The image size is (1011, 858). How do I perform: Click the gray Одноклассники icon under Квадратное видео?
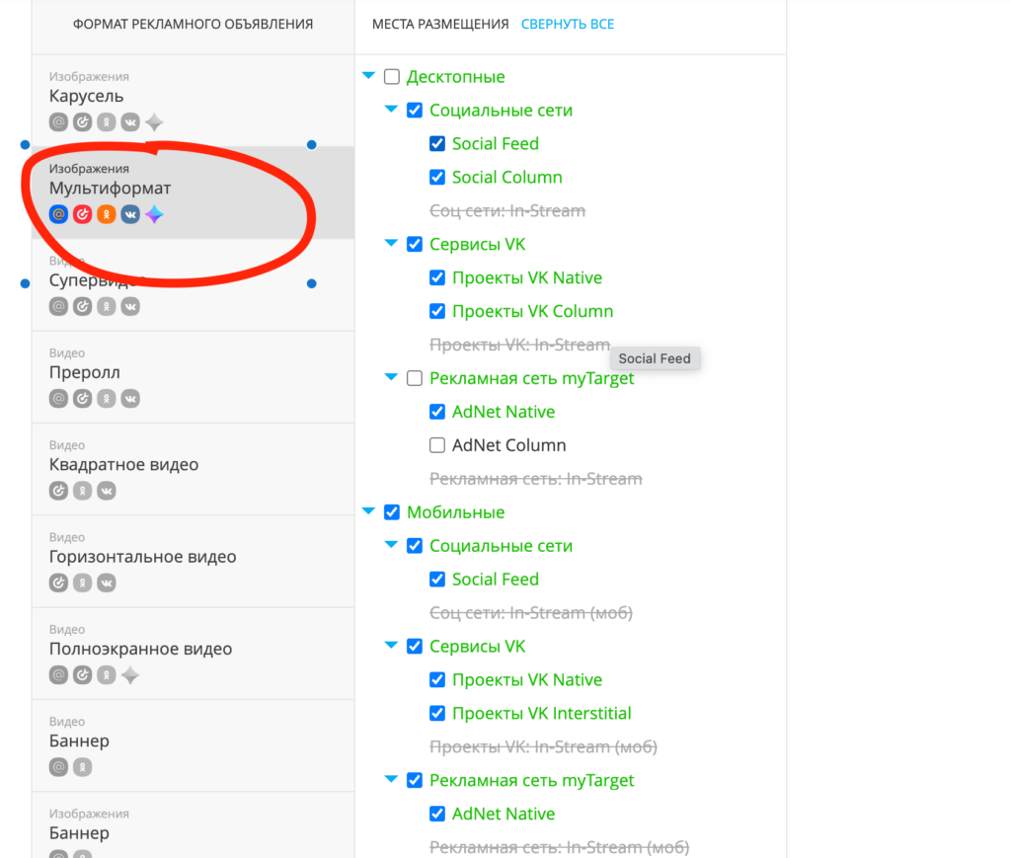tap(83, 491)
